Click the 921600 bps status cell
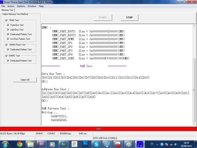 pyautogui.click(x=66, y=134)
